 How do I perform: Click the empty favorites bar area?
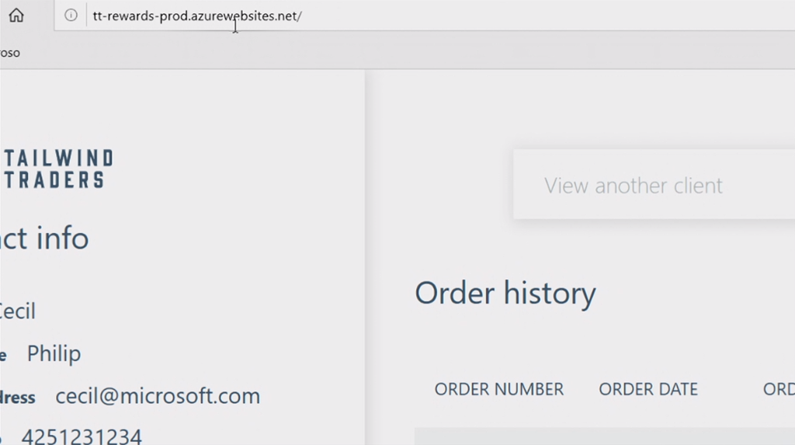click(x=388, y=53)
